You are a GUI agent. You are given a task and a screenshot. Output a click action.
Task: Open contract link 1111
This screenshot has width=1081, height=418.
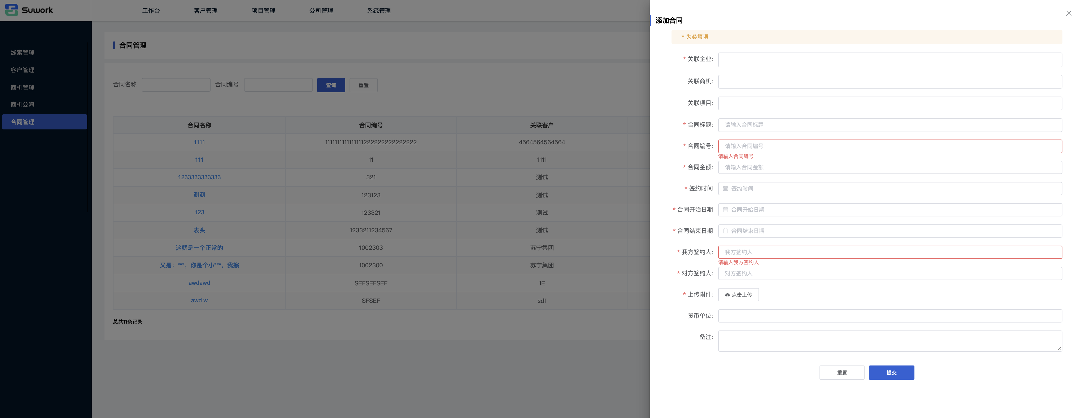pos(199,142)
